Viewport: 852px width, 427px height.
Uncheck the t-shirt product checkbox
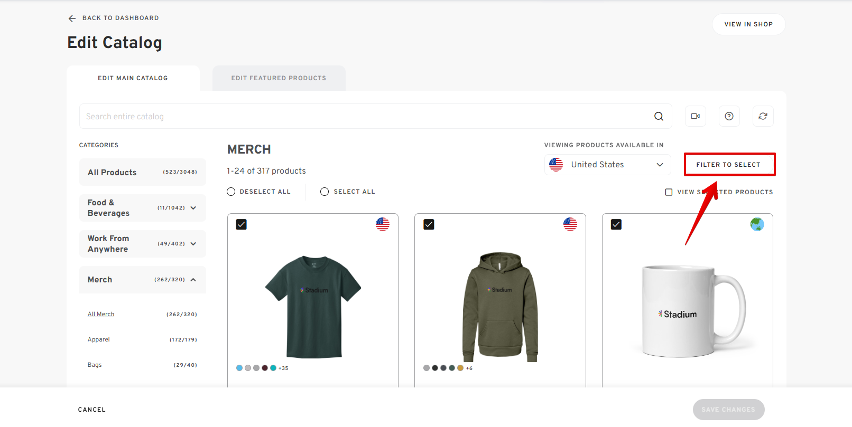tap(242, 224)
